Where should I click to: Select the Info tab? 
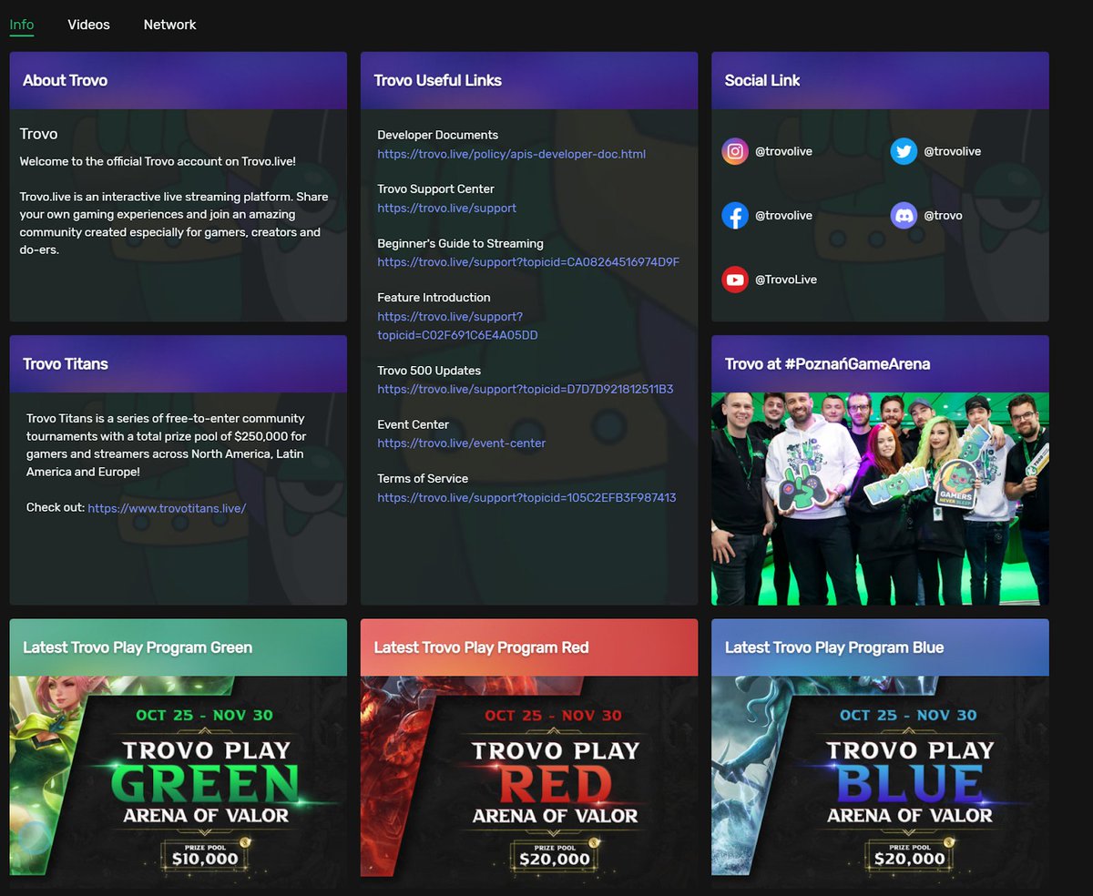pyautogui.click(x=21, y=25)
